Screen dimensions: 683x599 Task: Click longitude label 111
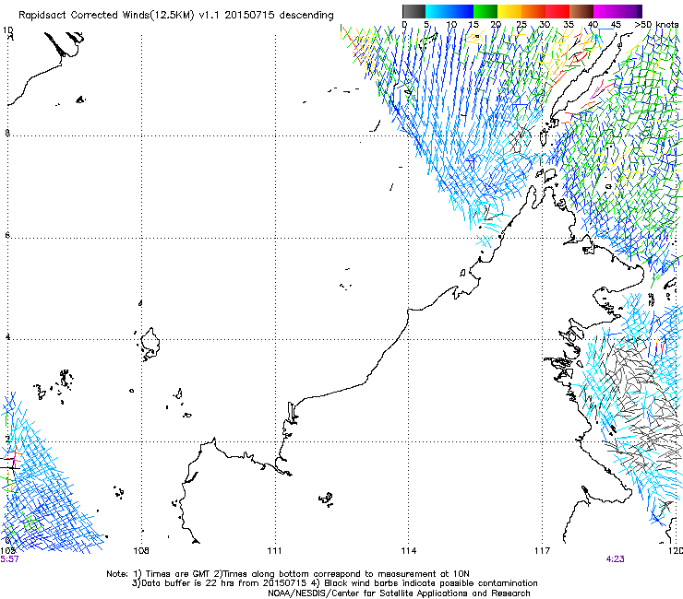coord(274,551)
